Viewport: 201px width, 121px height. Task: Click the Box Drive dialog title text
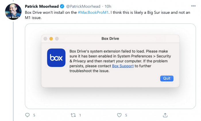[110, 39]
